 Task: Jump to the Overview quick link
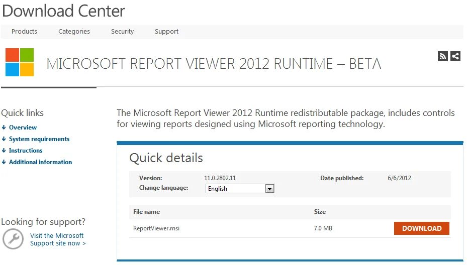23,127
